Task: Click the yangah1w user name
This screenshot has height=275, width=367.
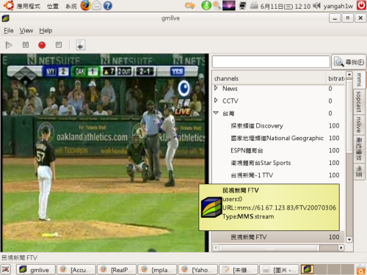Action: pos(338,6)
